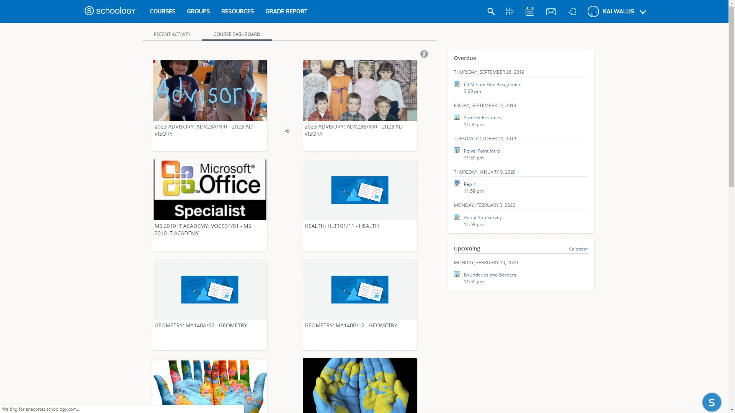Open the Groups menu
Image resolution: width=735 pixels, height=413 pixels.
(198, 11)
